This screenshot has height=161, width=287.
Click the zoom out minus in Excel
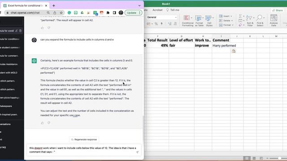pyautogui.click(x=267, y=158)
